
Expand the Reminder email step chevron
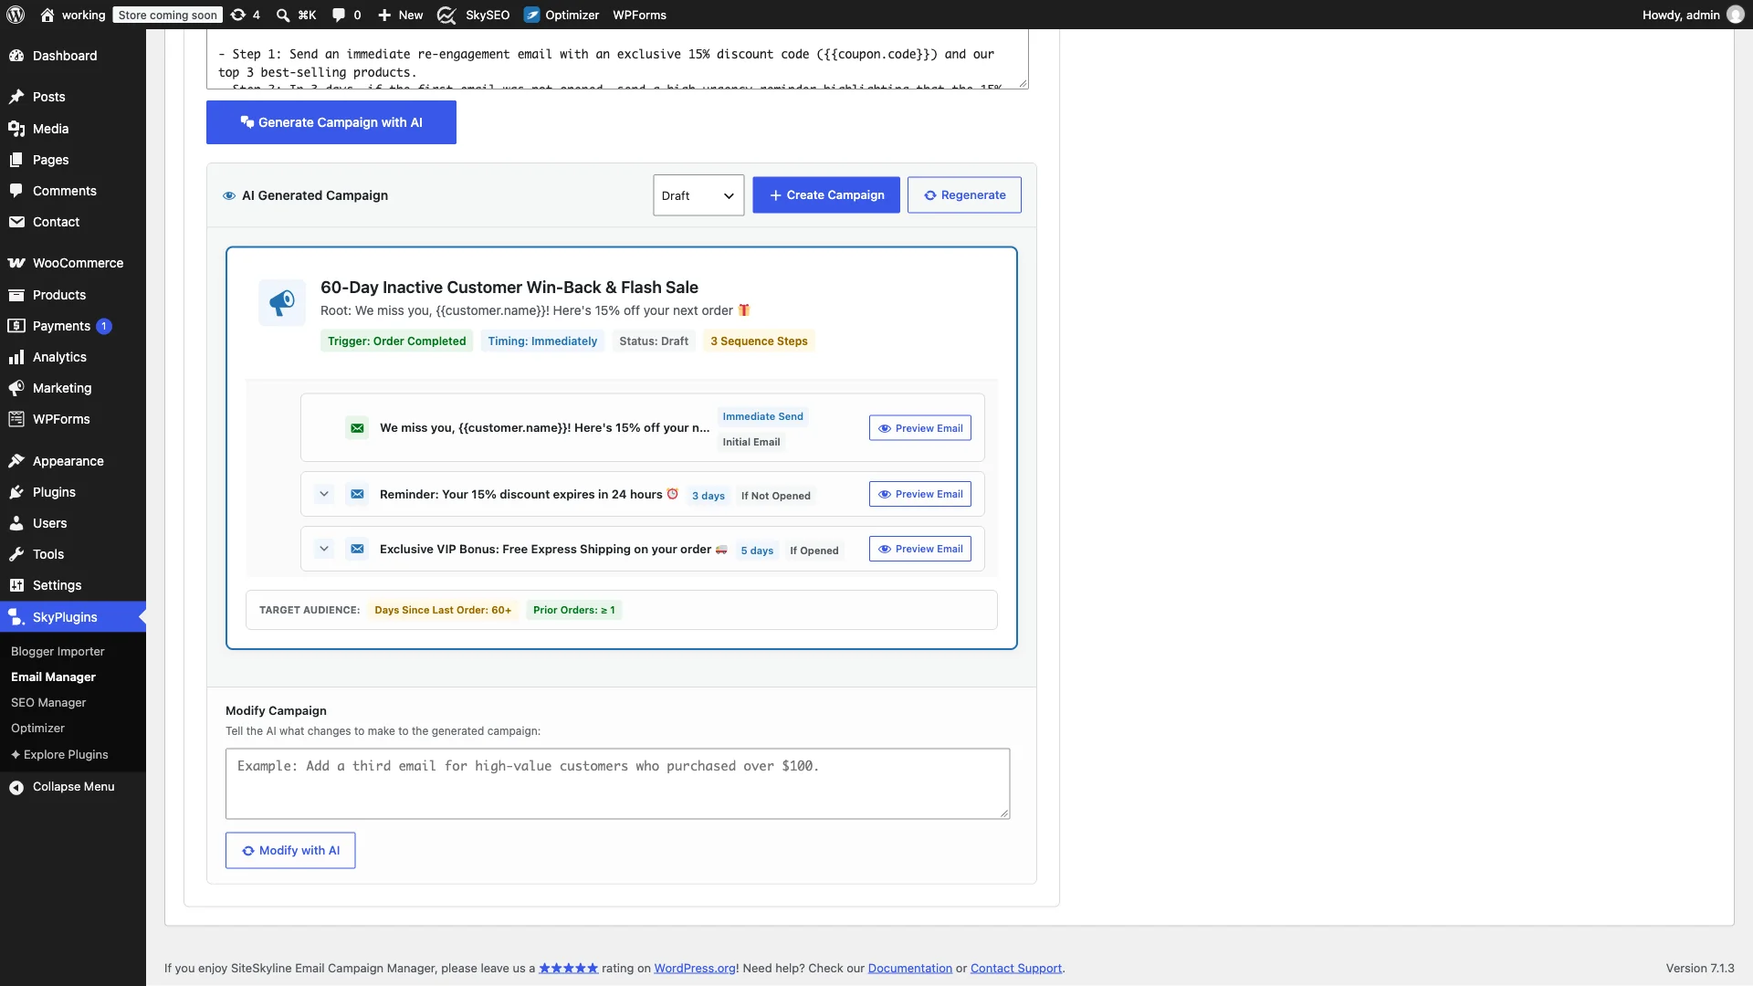click(x=323, y=494)
